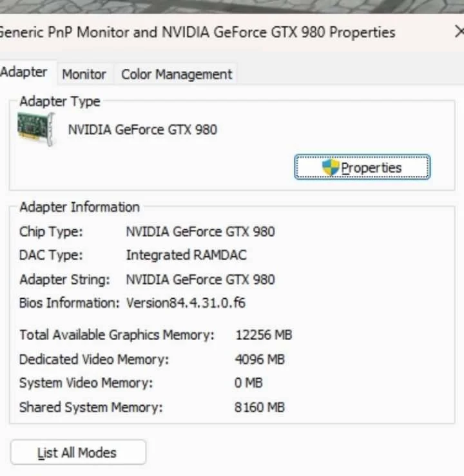Screen dimensions: 464x476
Task: Open adapter Properties button
Action: 362,167
